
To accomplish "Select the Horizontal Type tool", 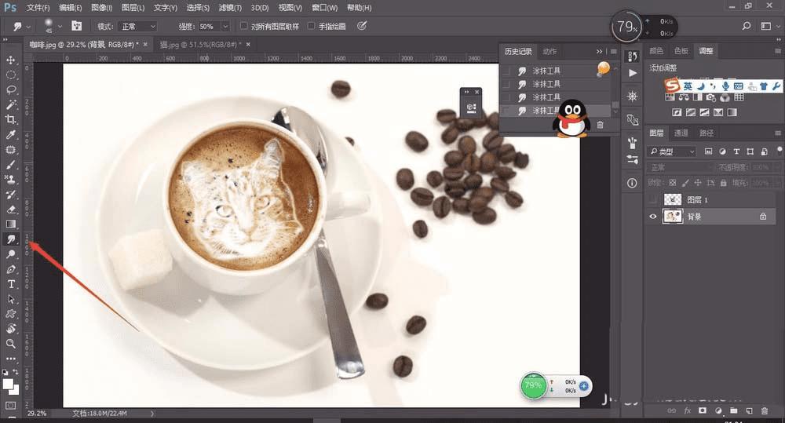I will coord(11,284).
